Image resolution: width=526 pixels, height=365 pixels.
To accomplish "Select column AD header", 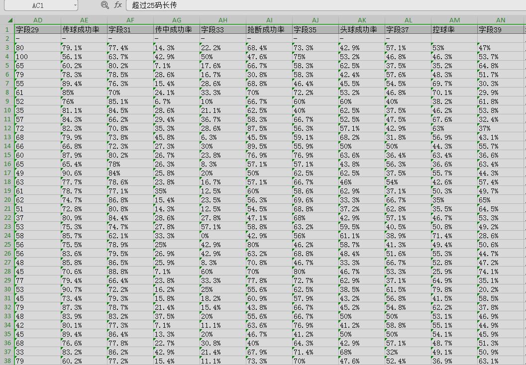I will [x=38, y=20].
